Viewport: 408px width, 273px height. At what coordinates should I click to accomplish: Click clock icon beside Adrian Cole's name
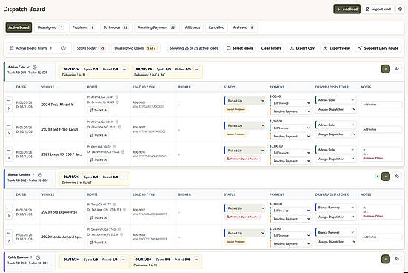click(x=35, y=68)
